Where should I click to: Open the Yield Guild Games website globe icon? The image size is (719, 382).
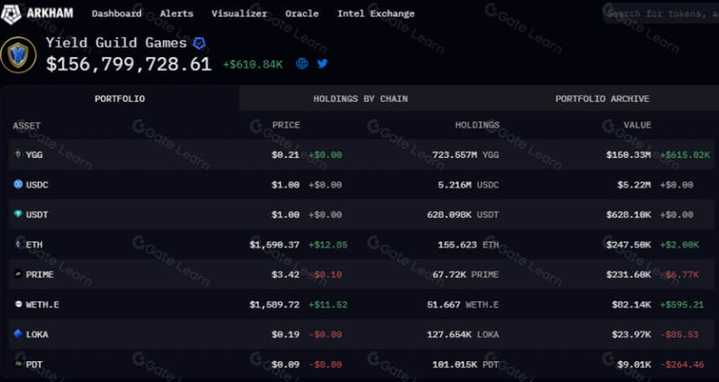click(302, 64)
